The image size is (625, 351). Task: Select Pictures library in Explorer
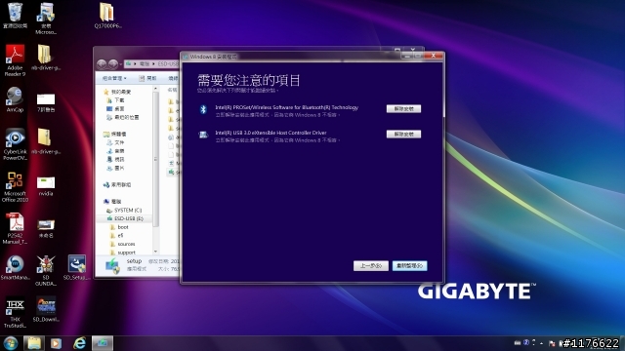(115, 168)
